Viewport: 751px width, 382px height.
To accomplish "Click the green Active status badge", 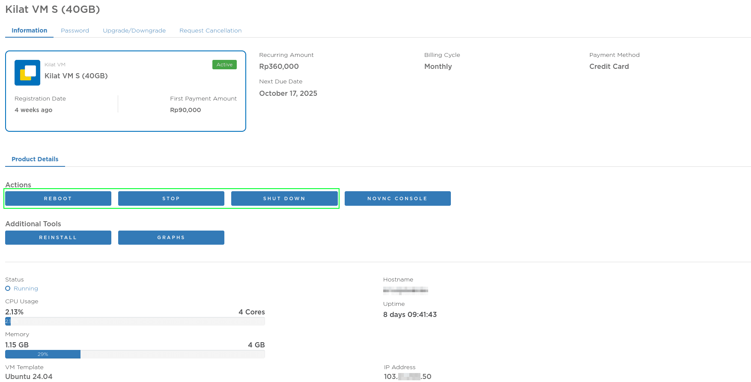I will [x=224, y=65].
